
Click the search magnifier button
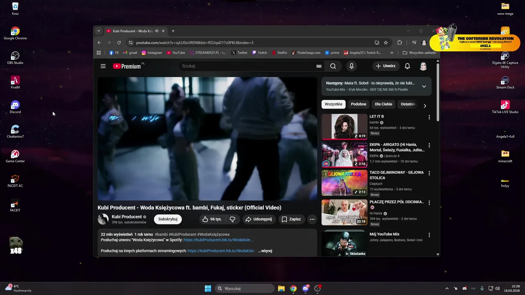(x=333, y=66)
